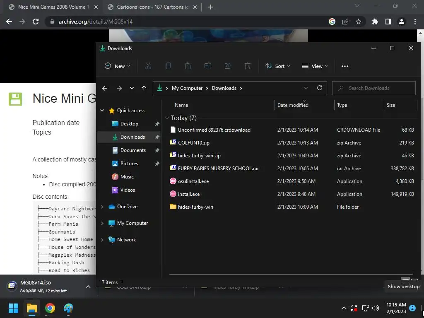
Task: Click volume speaker icon in system tray
Action: tap(376, 308)
